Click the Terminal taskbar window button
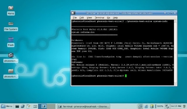Viewport: 187px width, 109px height. pyautogui.click(x=84, y=106)
